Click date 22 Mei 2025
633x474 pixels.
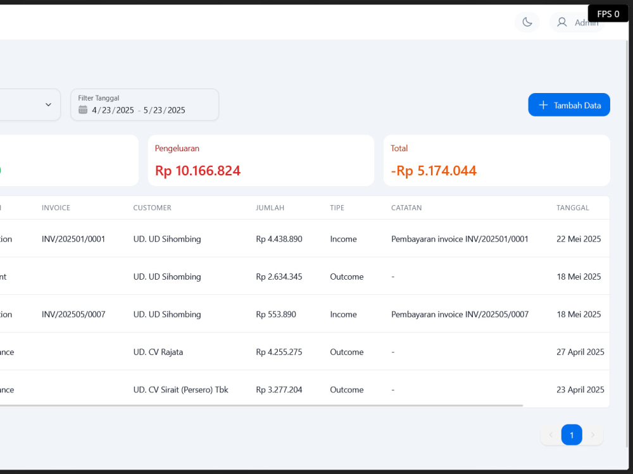pos(579,239)
